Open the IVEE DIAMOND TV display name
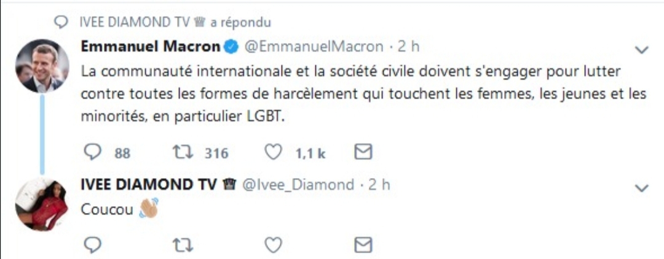 (x=148, y=185)
